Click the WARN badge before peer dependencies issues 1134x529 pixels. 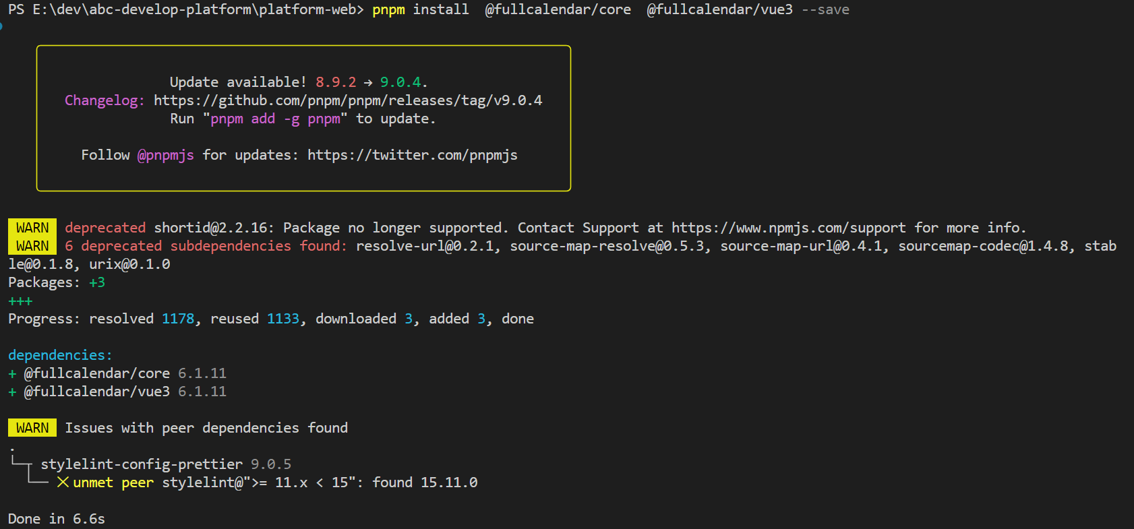pyautogui.click(x=32, y=428)
